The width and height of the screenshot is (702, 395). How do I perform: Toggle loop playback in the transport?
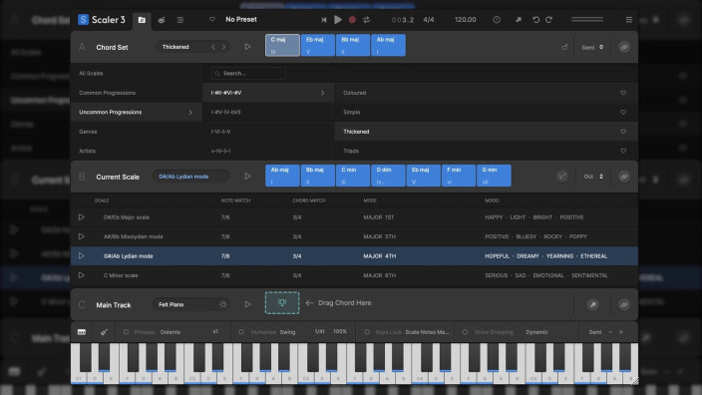(366, 20)
